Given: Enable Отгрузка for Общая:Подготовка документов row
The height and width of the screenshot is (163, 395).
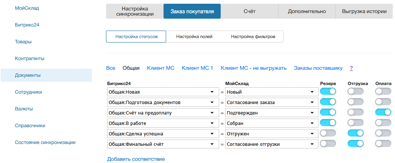Looking at the screenshot, I should (x=355, y=102).
